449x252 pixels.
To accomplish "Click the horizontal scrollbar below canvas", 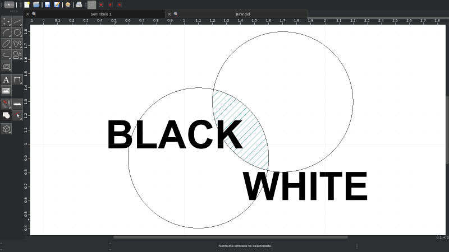I will pos(230,237).
